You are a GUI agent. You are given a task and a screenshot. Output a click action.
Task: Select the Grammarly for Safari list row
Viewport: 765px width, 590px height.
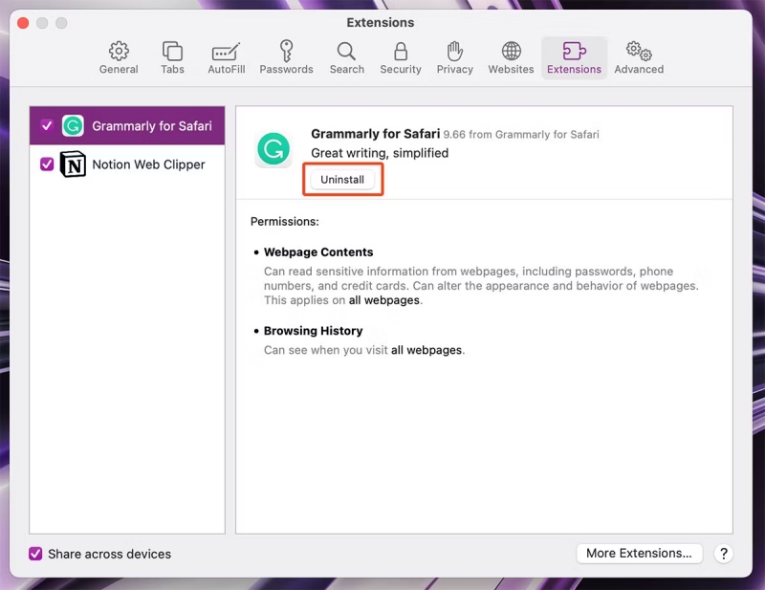tap(127, 126)
